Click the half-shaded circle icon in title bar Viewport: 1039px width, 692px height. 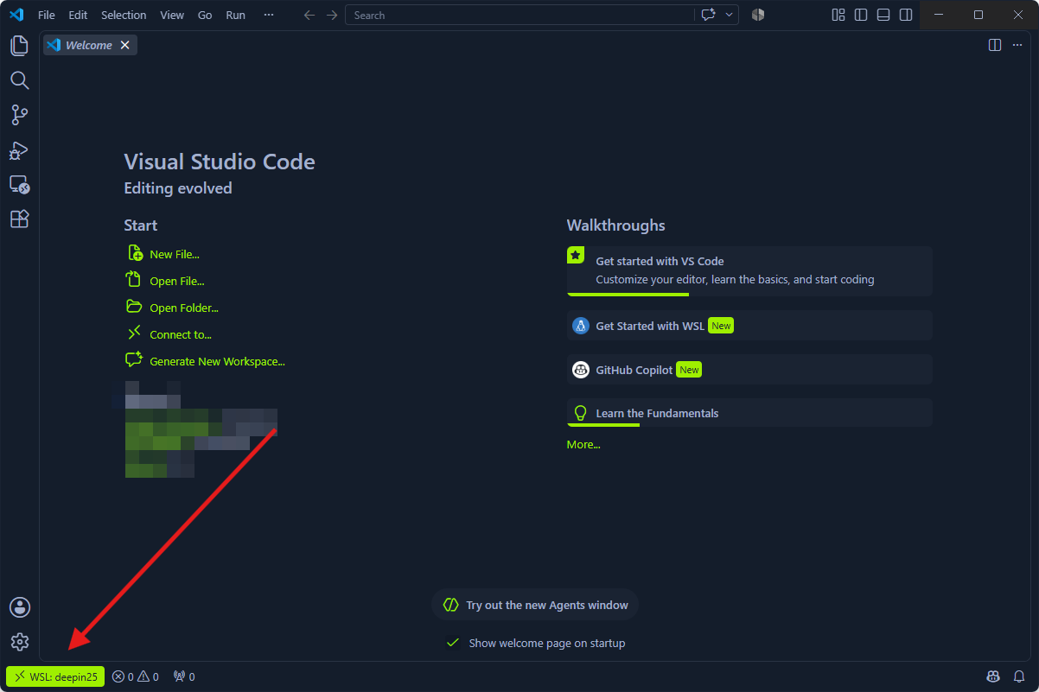(x=758, y=15)
